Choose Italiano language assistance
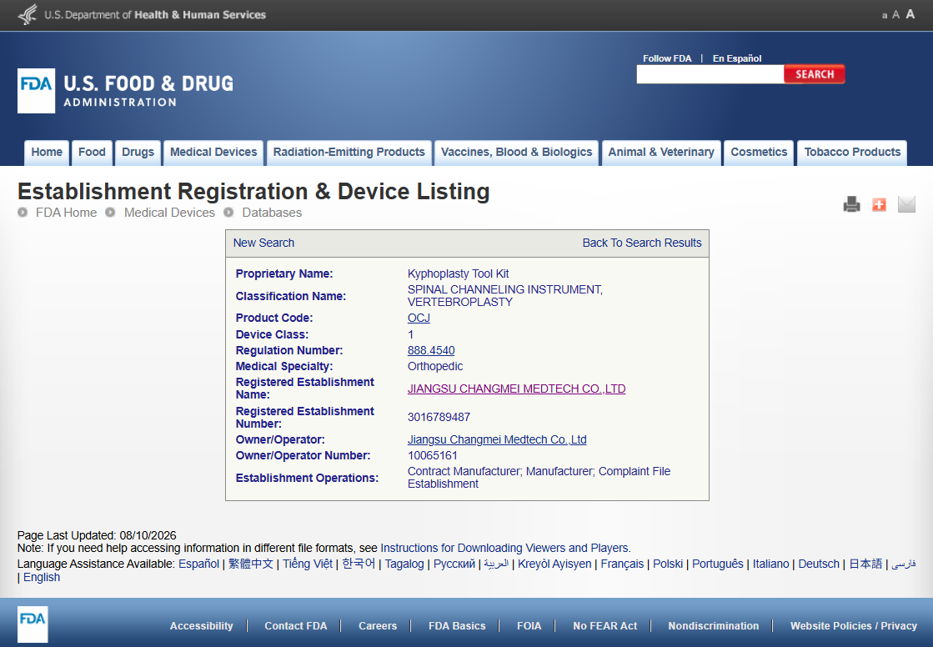This screenshot has height=647, width=933. point(770,564)
